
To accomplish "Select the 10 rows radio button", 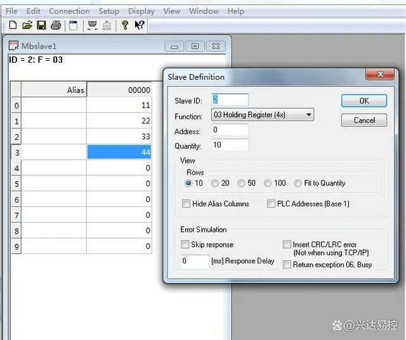I will 188,183.
